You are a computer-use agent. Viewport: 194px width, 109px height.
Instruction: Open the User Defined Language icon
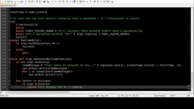pyautogui.click(x=77, y=2)
